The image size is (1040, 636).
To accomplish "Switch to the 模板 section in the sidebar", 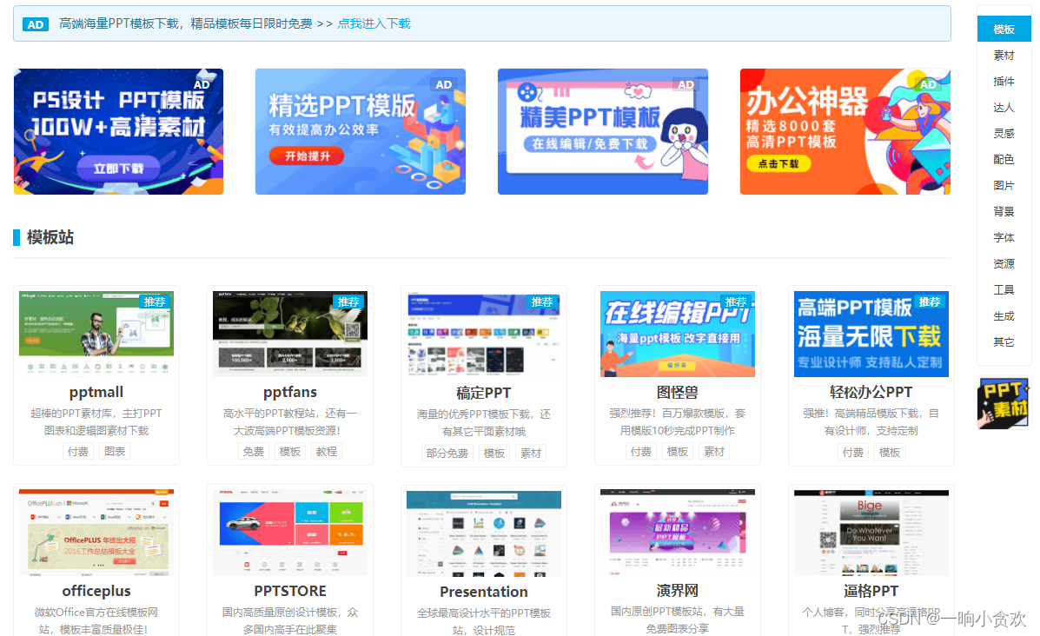I will [1004, 29].
